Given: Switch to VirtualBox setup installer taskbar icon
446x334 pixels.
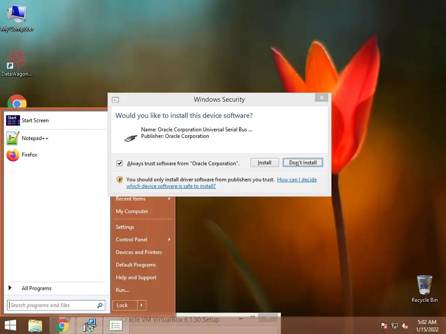Looking at the screenshot, I should 89,325.
